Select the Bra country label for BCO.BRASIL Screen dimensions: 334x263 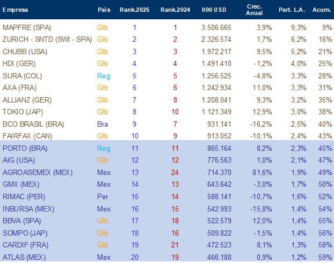pyautogui.click(x=103, y=124)
